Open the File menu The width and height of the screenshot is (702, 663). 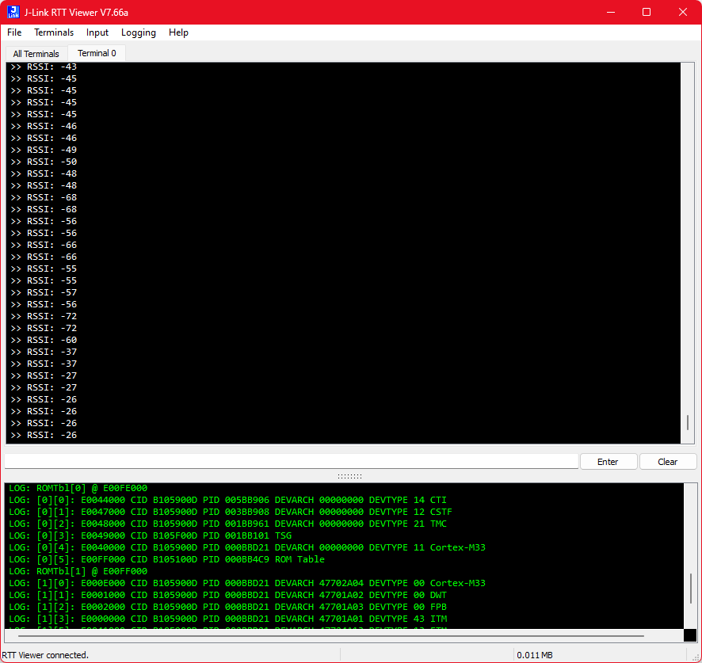point(14,32)
